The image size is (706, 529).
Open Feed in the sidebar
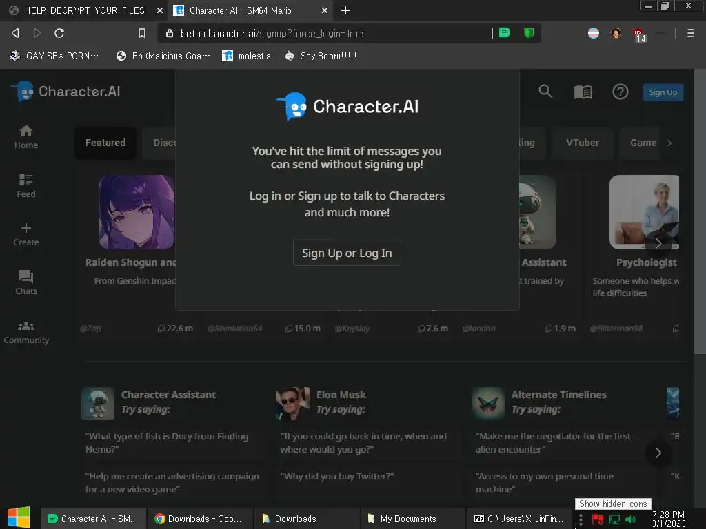[x=26, y=185]
